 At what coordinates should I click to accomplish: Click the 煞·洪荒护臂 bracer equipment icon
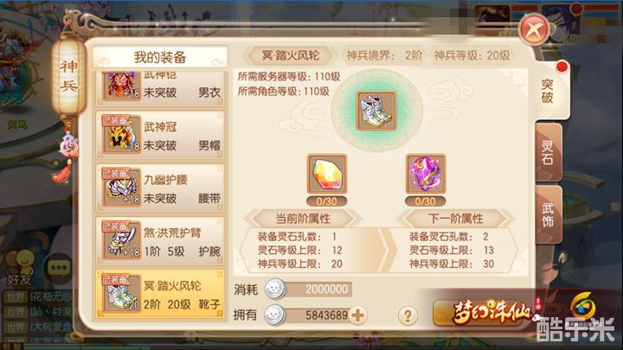tap(121, 240)
